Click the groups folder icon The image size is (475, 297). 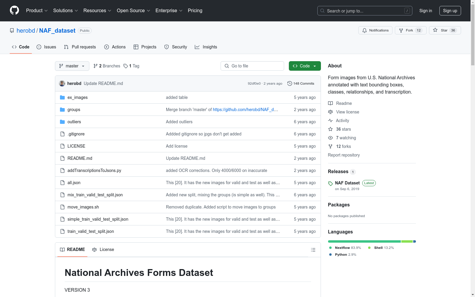(62, 110)
